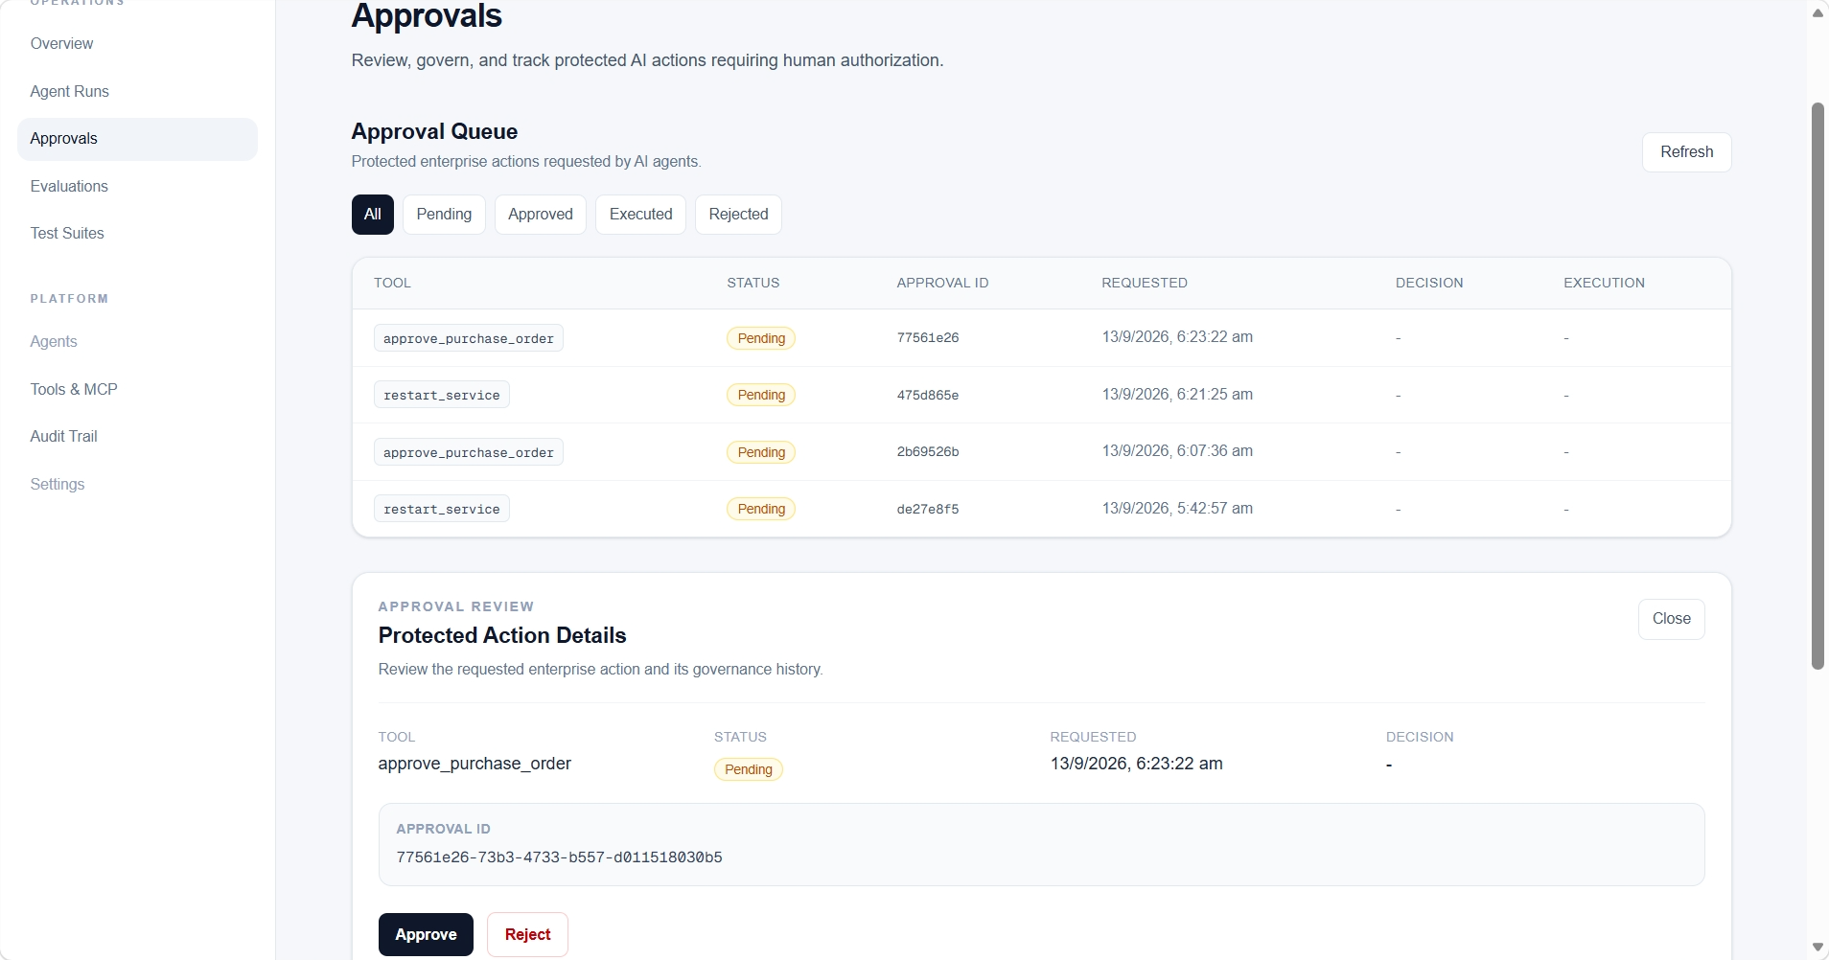1829x960 pixels.
Task: Filter queue by Approved
Action: point(541,215)
